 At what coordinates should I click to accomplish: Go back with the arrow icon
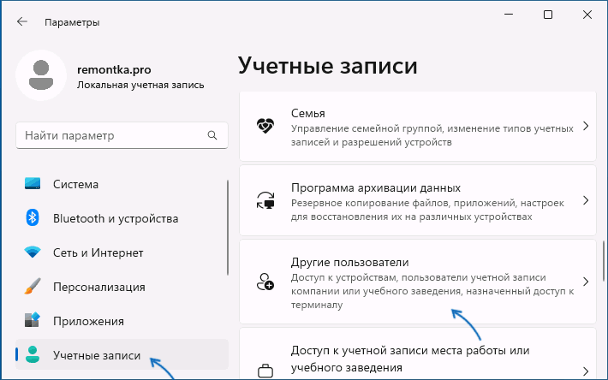pyautogui.click(x=22, y=21)
